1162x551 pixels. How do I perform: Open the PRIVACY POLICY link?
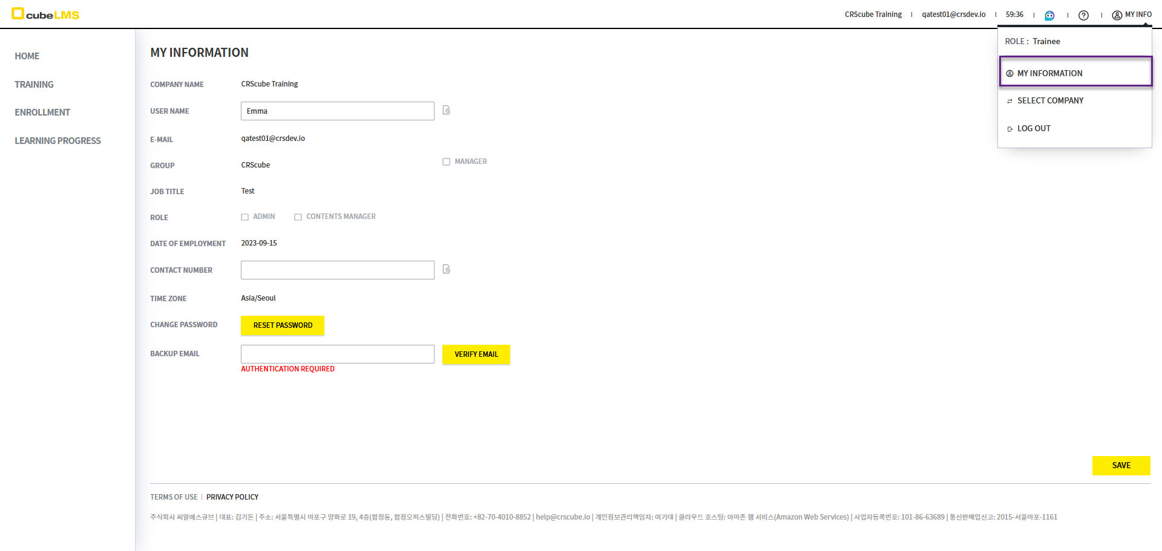point(232,497)
